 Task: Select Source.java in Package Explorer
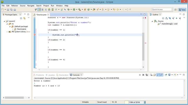click(x=21, y=29)
